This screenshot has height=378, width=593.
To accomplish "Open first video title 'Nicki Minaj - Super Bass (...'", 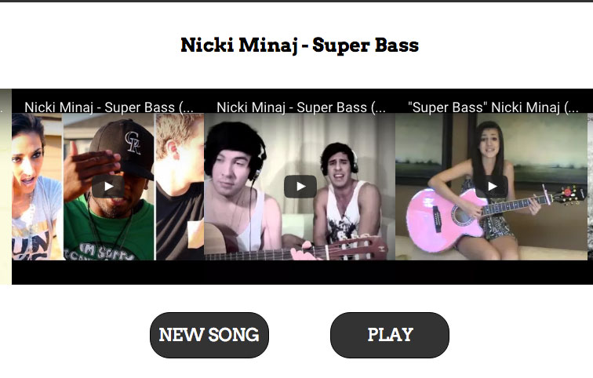I will (109, 107).
